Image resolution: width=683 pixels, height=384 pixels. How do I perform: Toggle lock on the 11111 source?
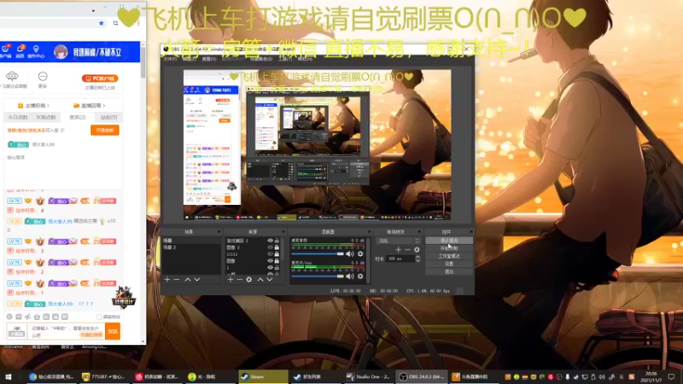[x=277, y=253]
